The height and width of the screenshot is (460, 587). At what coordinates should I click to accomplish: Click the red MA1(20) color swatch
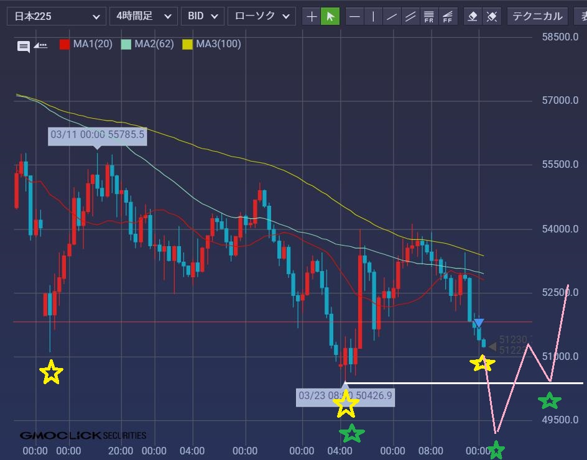click(x=64, y=44)
